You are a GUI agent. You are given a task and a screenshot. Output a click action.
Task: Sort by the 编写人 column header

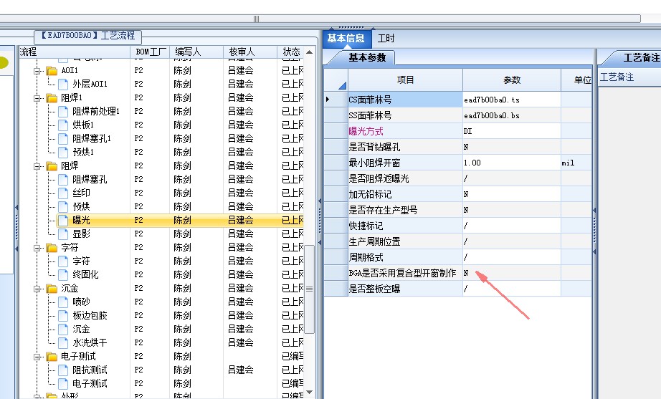pyautogui.click(x=196, y=52)
